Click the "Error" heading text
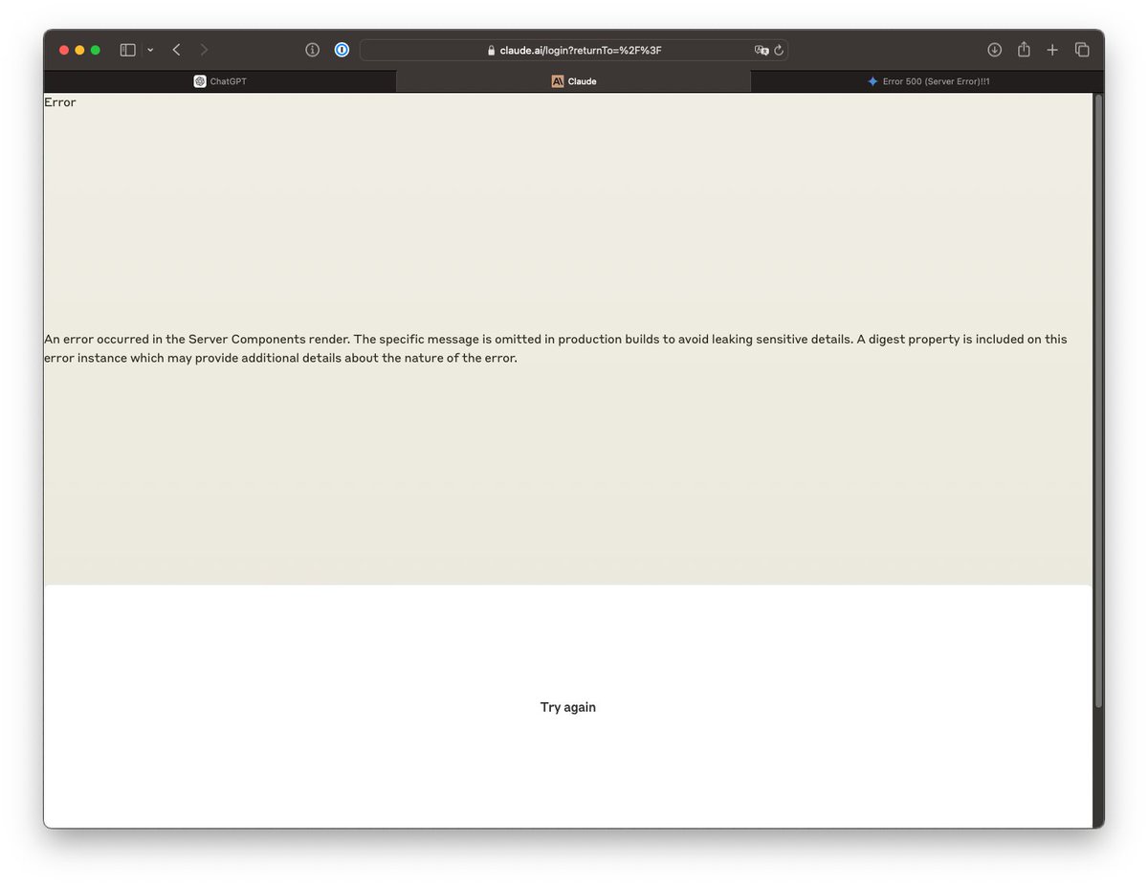1148x886 pixels. tap(60, 102)
